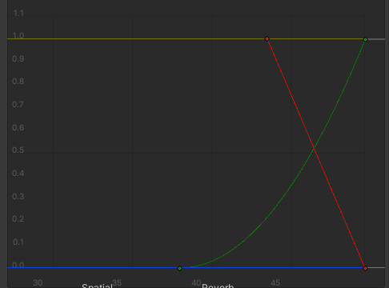Click where the red and green curves cross
This screenshot has width=389, height=288.
point(315,149)
